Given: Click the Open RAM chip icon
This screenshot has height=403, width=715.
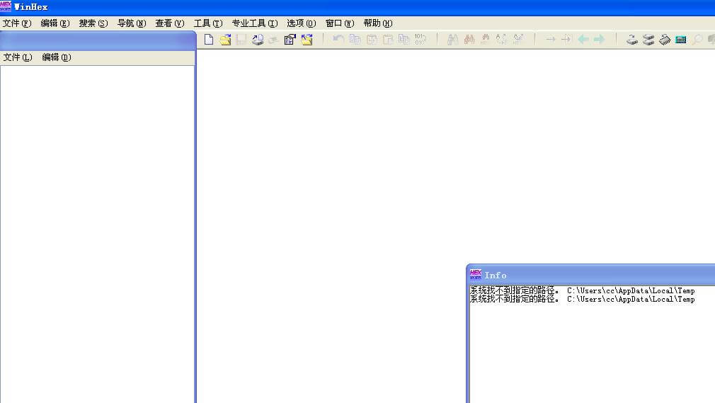Looking at the screenshot, I should coord(665,39).
